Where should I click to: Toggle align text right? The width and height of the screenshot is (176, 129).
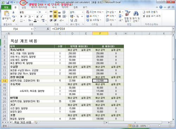pos(59,16)
